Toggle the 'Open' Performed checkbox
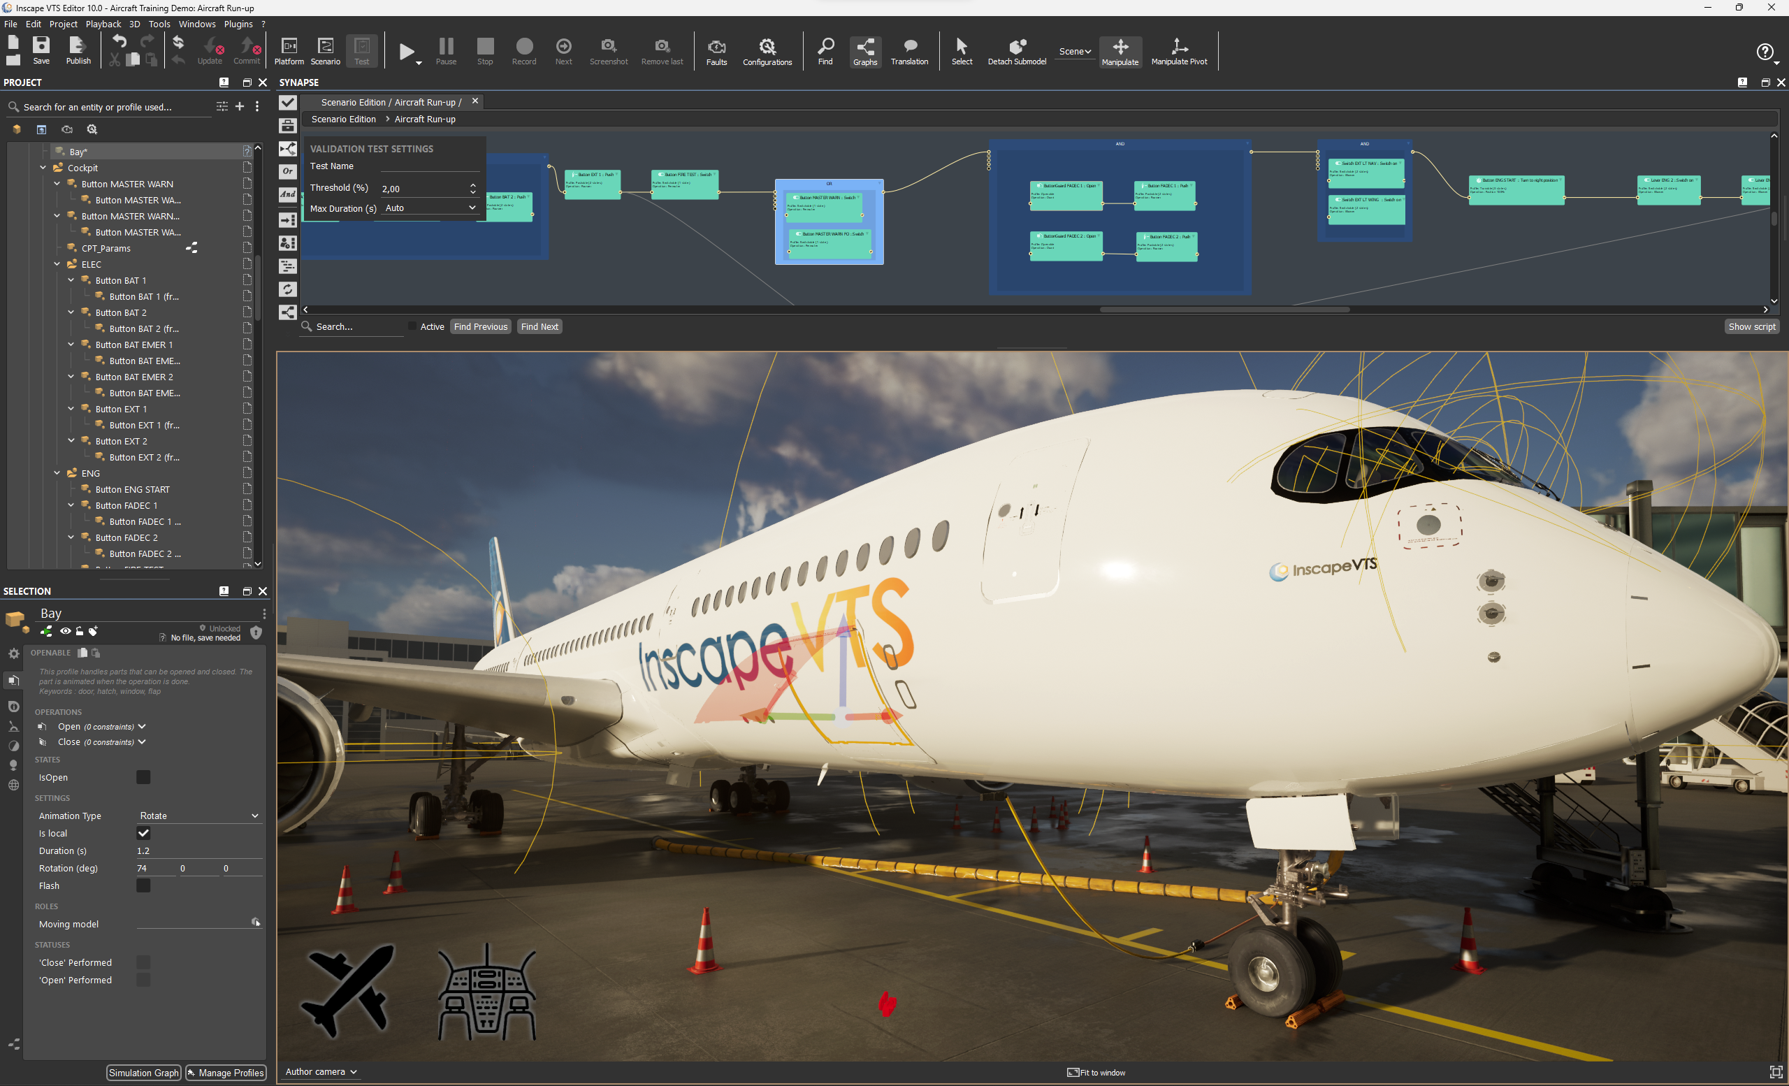The height and width of the screenshot is (1086, 1789). click(x=144, y=979)
